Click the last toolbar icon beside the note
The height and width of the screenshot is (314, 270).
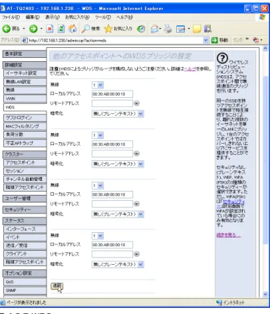point(207,29)
